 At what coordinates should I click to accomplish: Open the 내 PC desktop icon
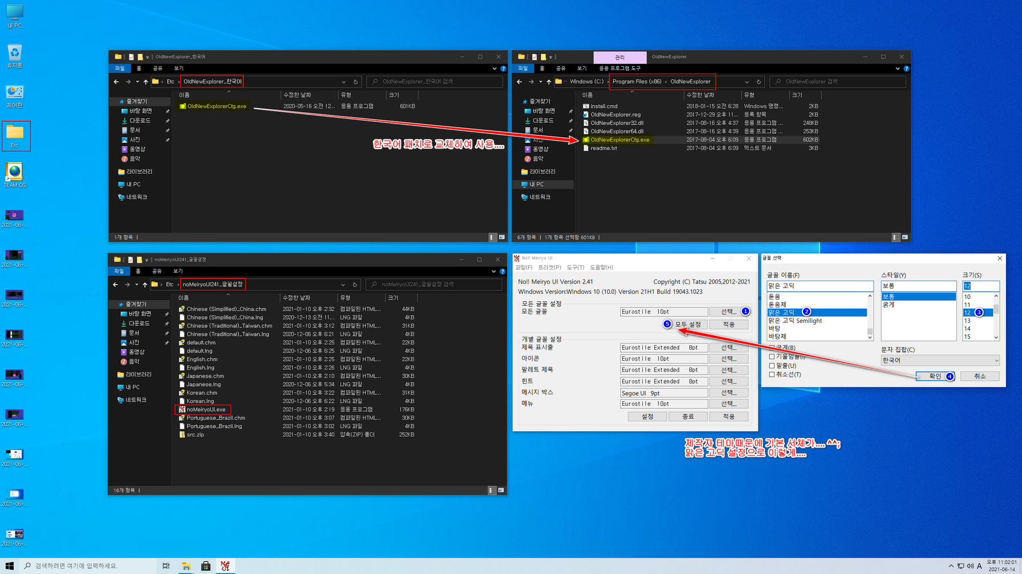(x=15, y=17)
